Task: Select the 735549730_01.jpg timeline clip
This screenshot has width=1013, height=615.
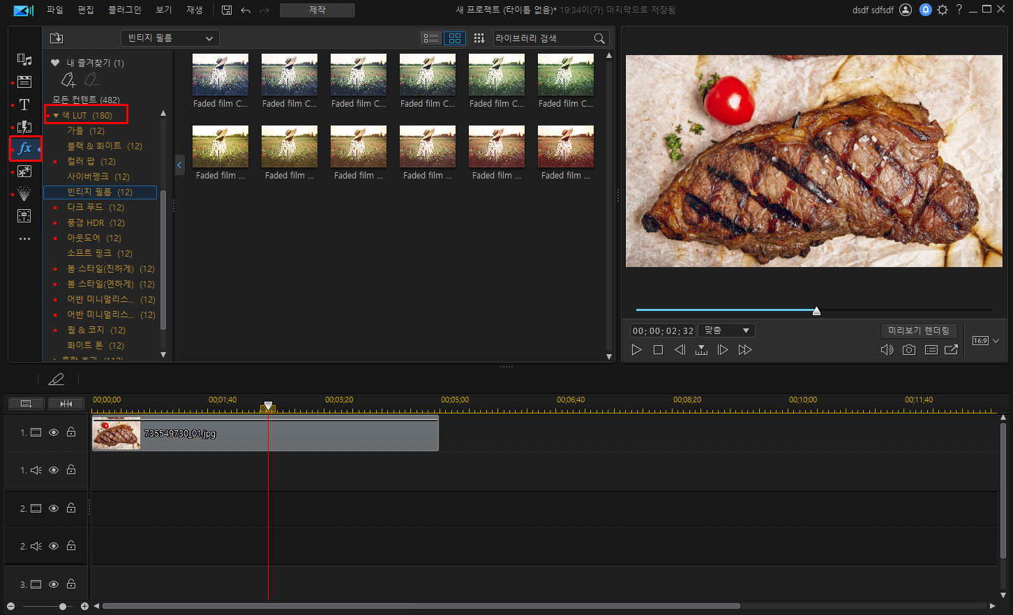Action: [x=265, y=433]
